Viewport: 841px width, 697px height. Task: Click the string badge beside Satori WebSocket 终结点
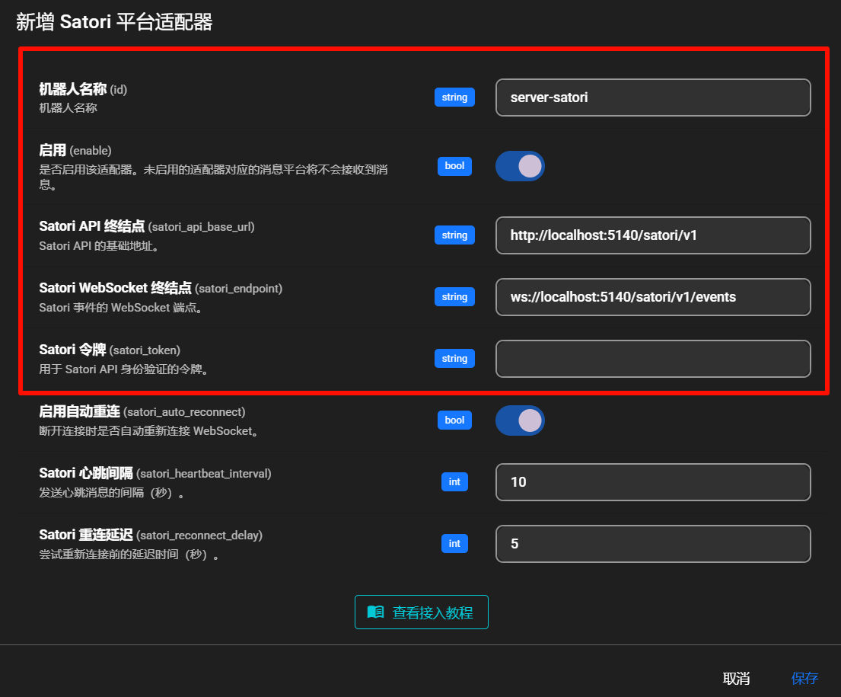454,297
